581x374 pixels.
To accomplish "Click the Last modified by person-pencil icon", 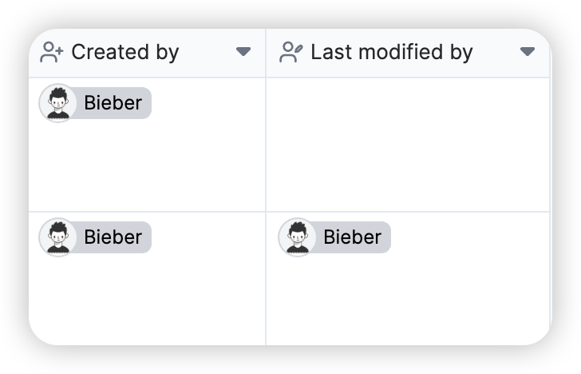I will tap(290, 52).
